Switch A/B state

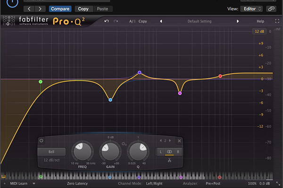coord(132,21)
